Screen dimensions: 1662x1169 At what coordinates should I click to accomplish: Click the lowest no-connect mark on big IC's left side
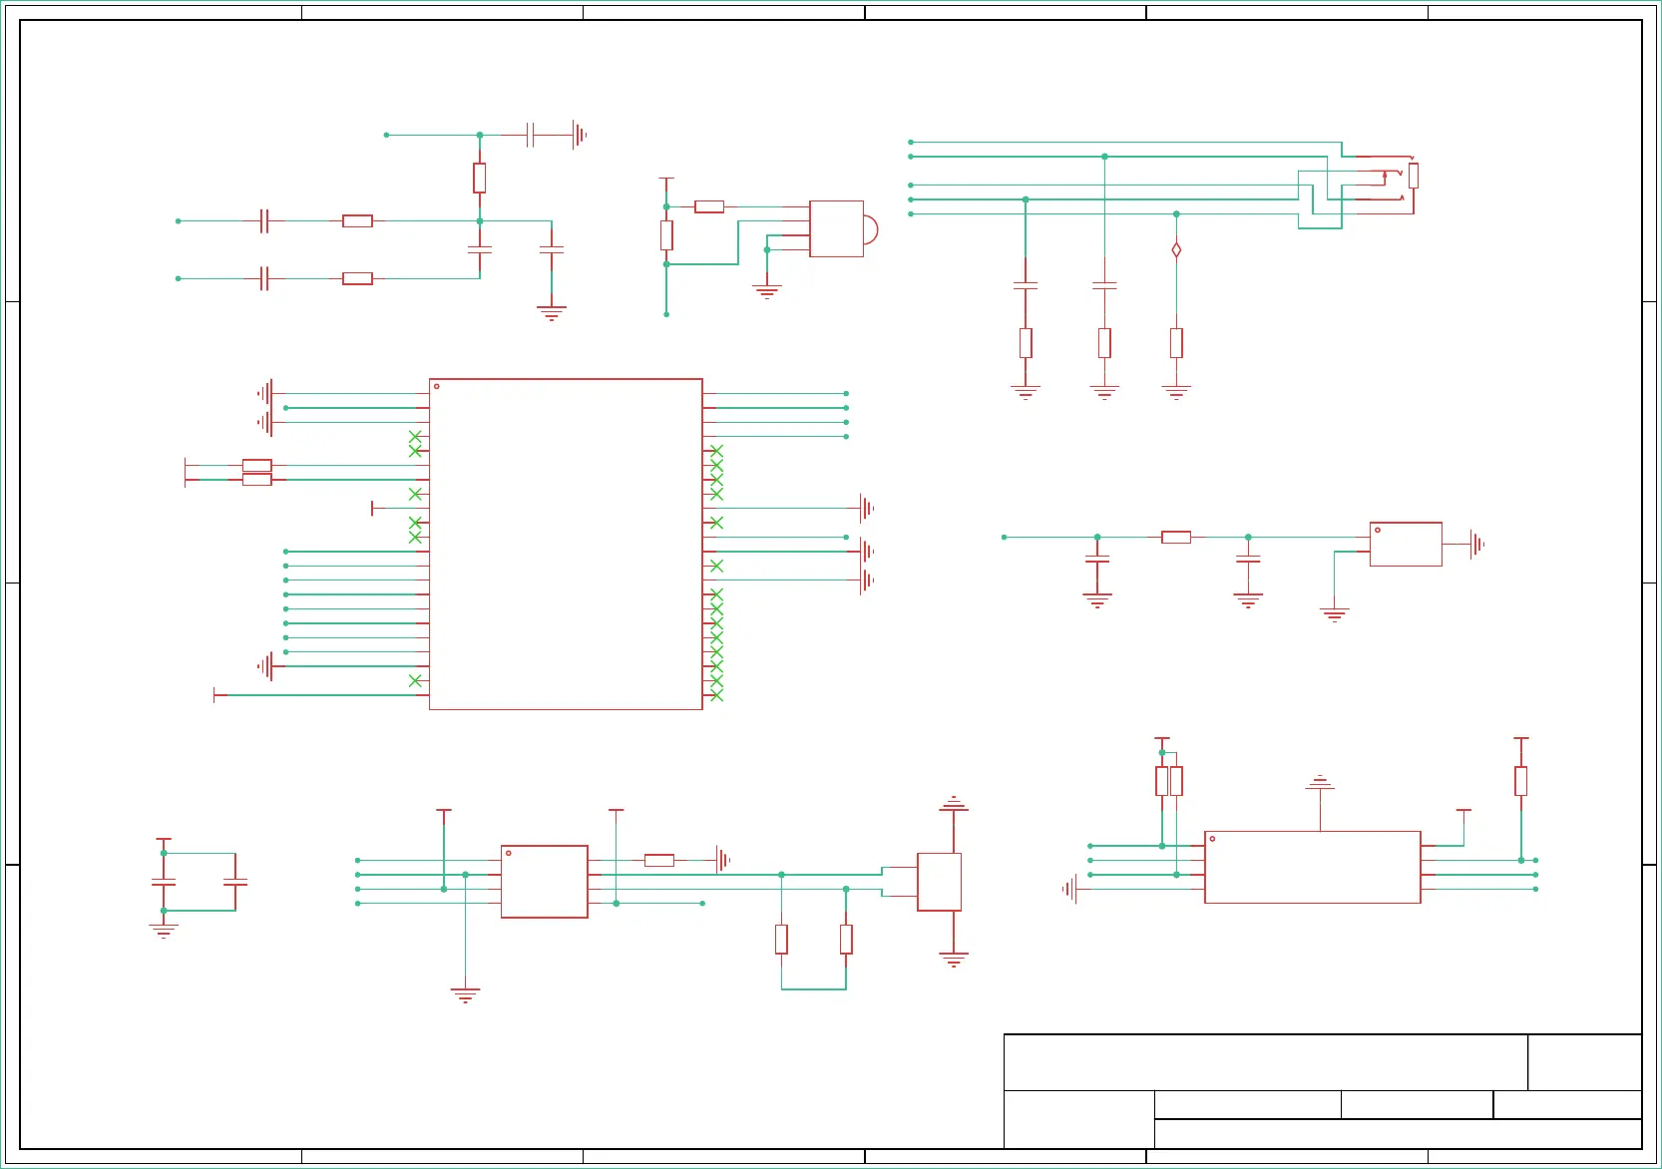click(415, 680)
